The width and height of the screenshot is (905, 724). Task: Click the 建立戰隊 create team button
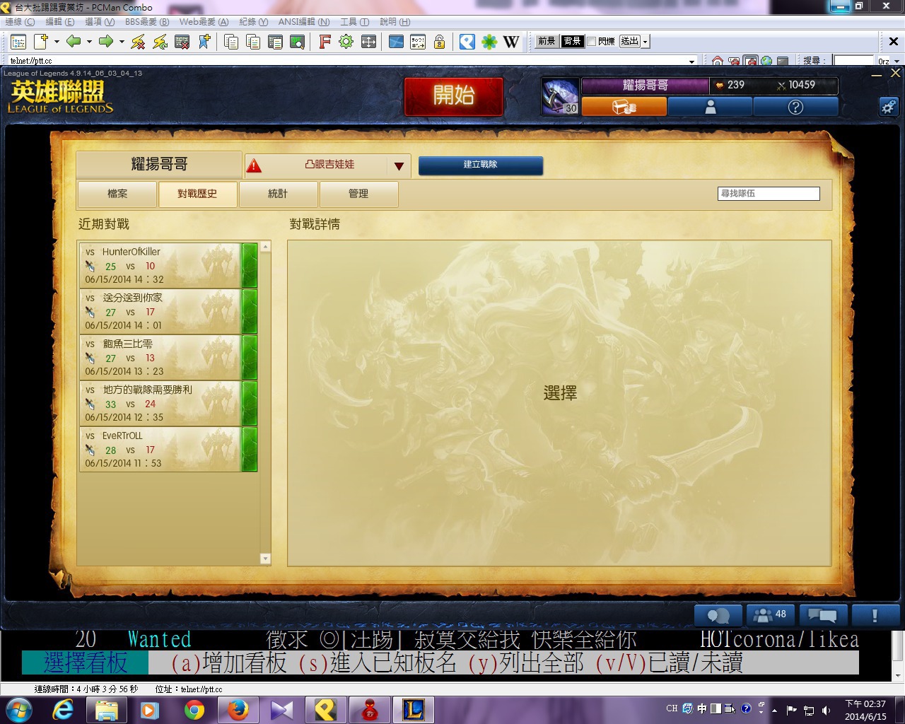(x=481, y=165)
